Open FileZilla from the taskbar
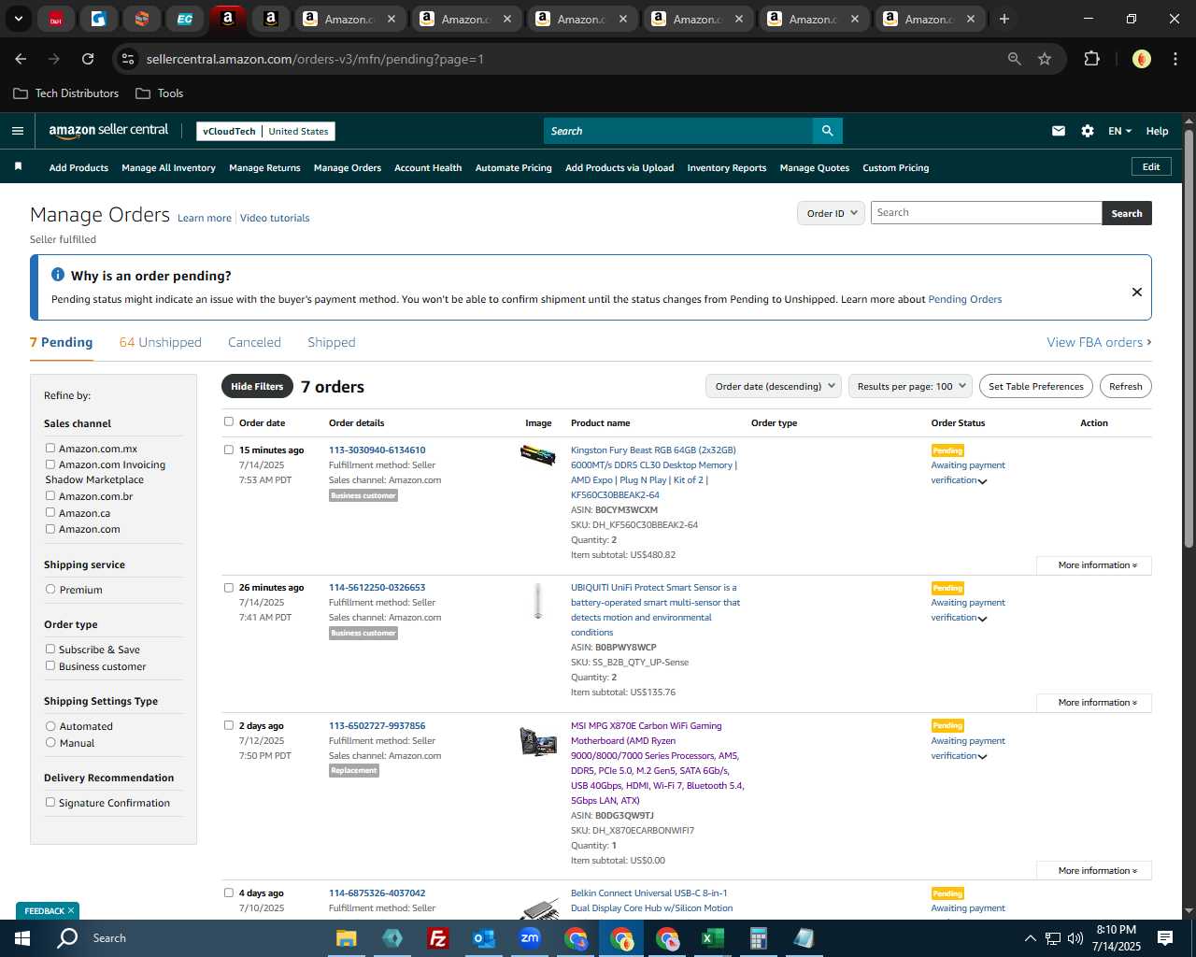Viewport: 1196px width, 957px height. pyautogui.click(x=437, y=938)
